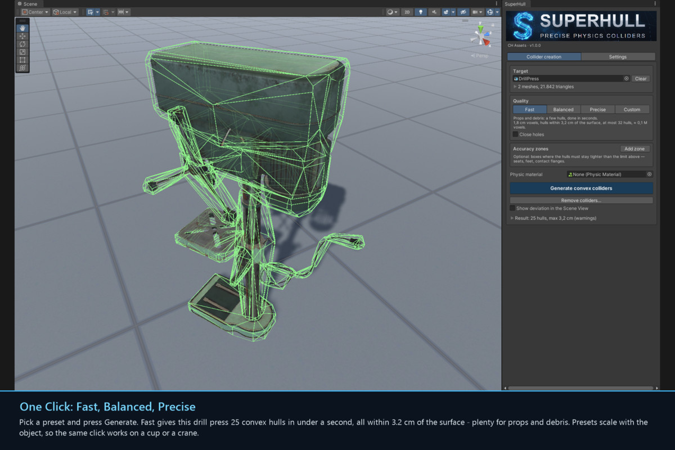Click the red X axis cone on the gizmo
Viewport: 675px width, 450px height.
point(486,42)
